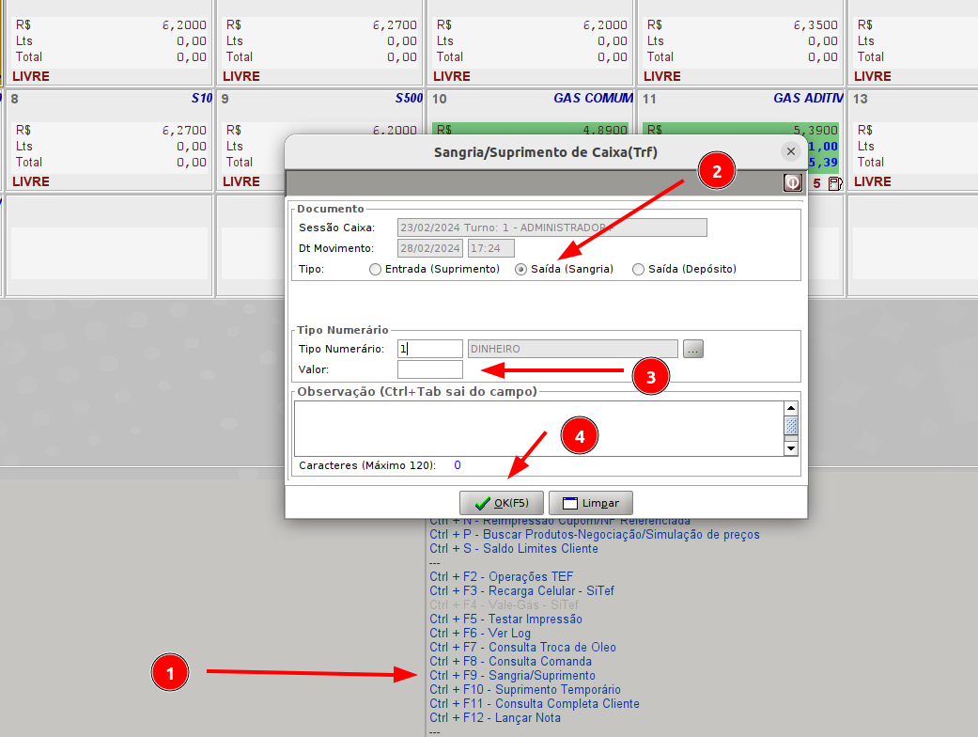Viewport: 978px width, 737px height.
Task: Open Ctrl + F12 Lançar Nota entry
Action: click(495, 718)
